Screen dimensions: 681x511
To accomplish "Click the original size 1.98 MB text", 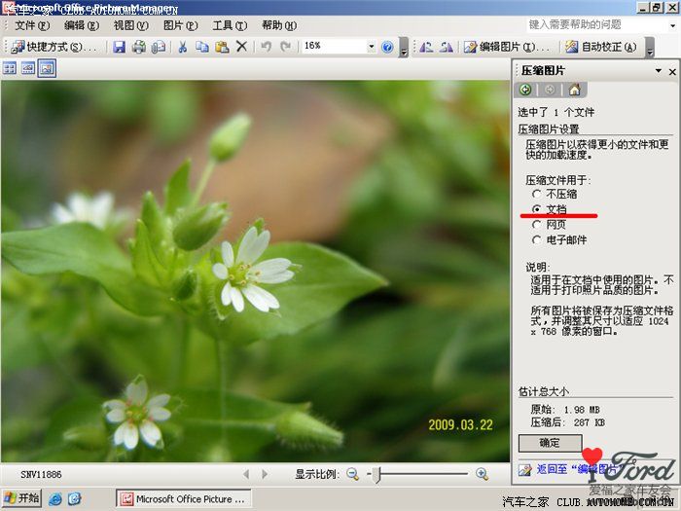I will (x=582, y=410).
